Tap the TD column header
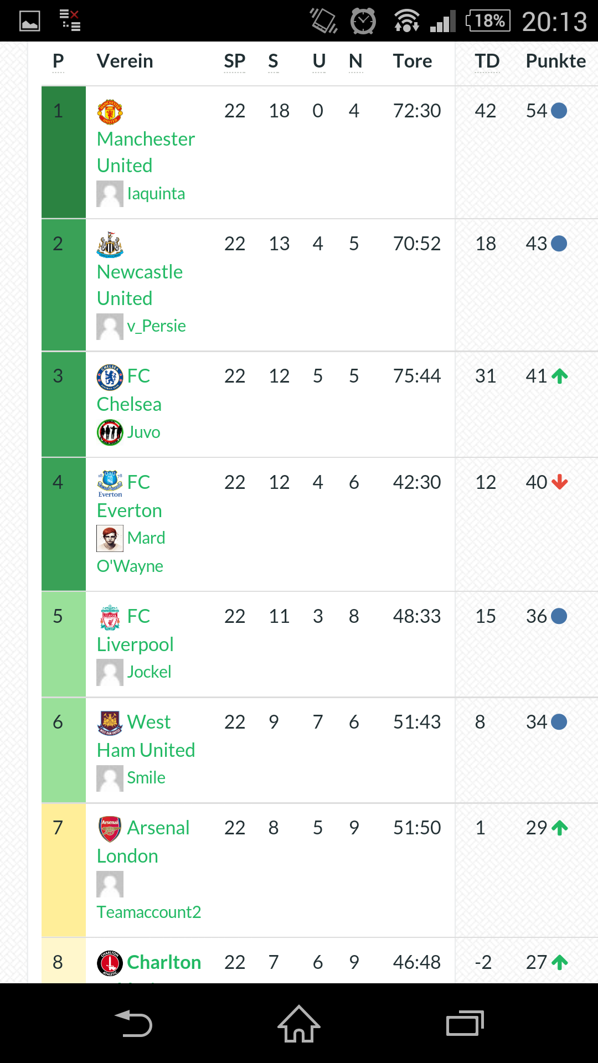This screenshot has height=1063, width=598. pos(487,61)
